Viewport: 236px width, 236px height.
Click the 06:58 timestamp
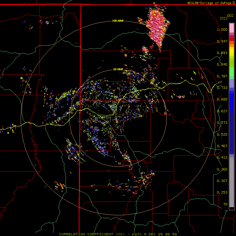[171, 234]
